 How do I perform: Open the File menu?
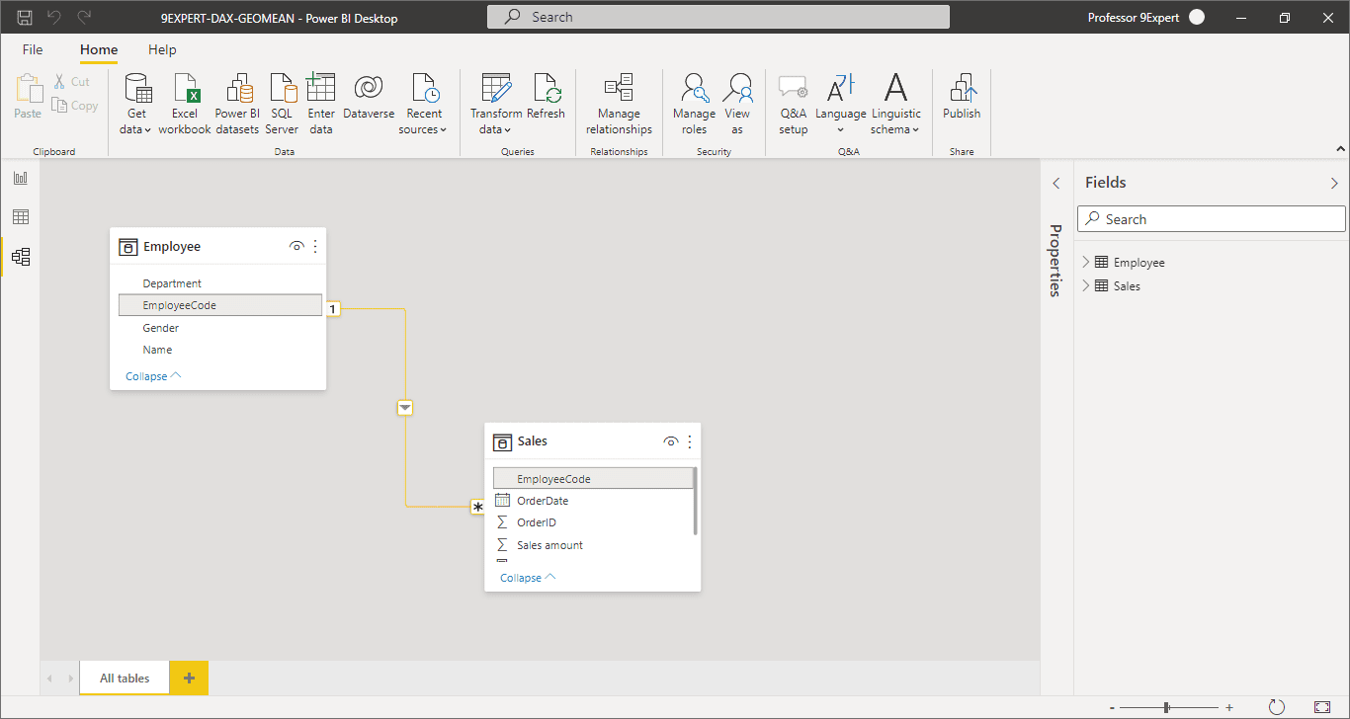click(33, 49)
